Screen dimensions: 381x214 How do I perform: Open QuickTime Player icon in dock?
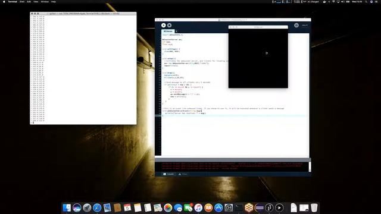click(279, 207)
